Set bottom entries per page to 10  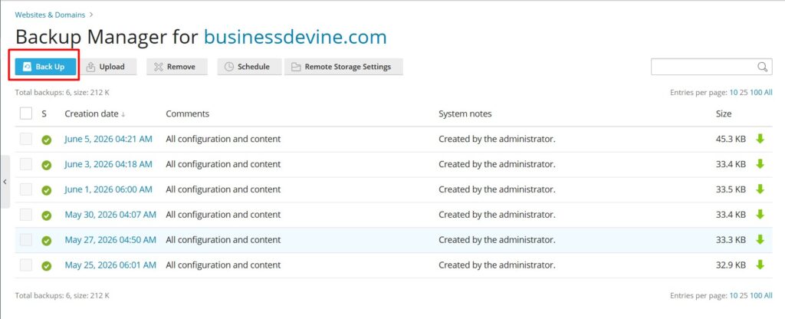pyautogui.click(x=734, y=296)
